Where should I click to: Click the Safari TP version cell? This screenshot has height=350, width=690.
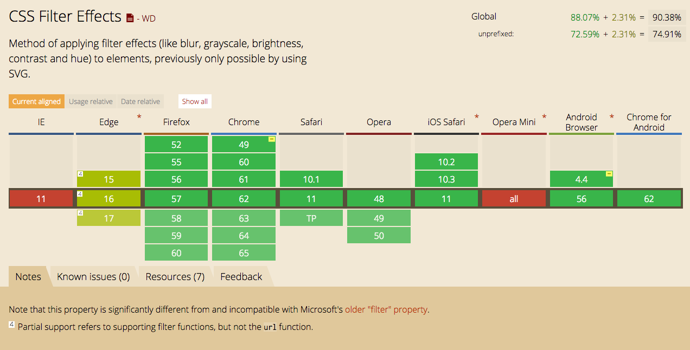[311, 218]
